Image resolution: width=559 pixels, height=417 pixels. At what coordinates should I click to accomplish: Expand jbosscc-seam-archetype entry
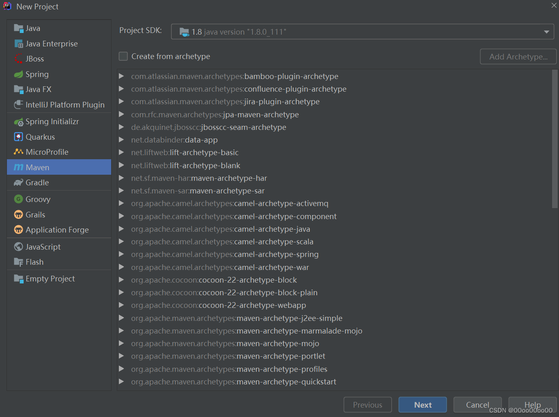click(x=121, y=127)
